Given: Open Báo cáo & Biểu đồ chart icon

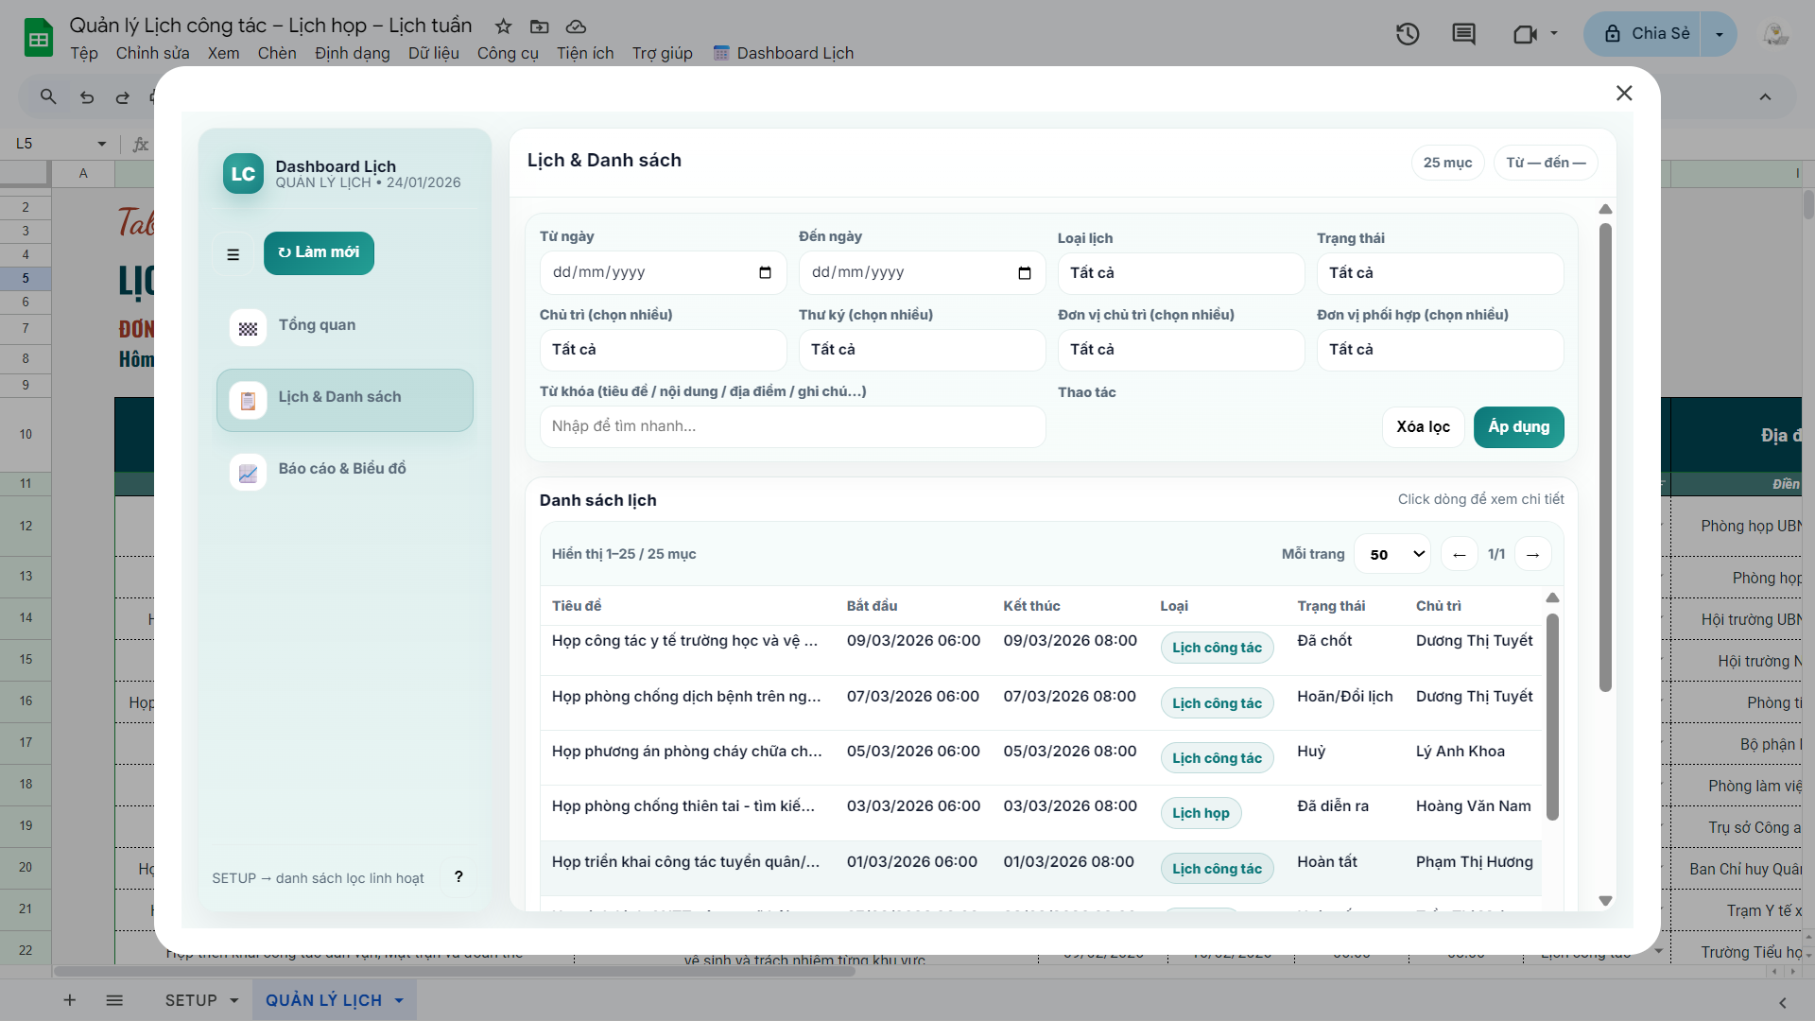Looking at the screenshot, I should pos(248,473).
